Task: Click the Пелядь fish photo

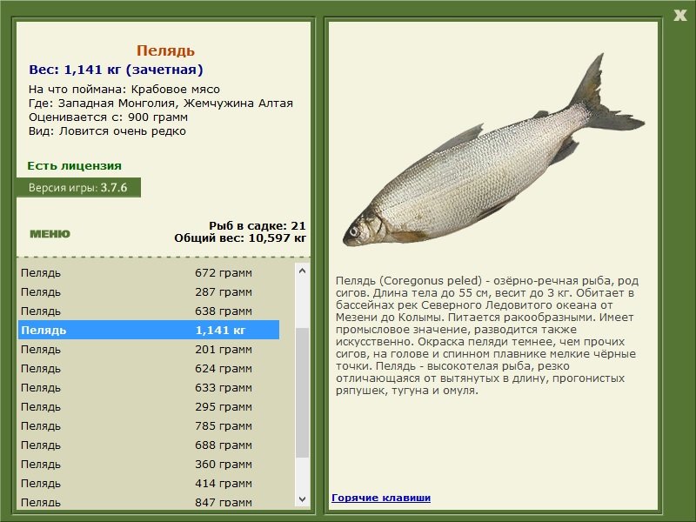Action: 493,151
